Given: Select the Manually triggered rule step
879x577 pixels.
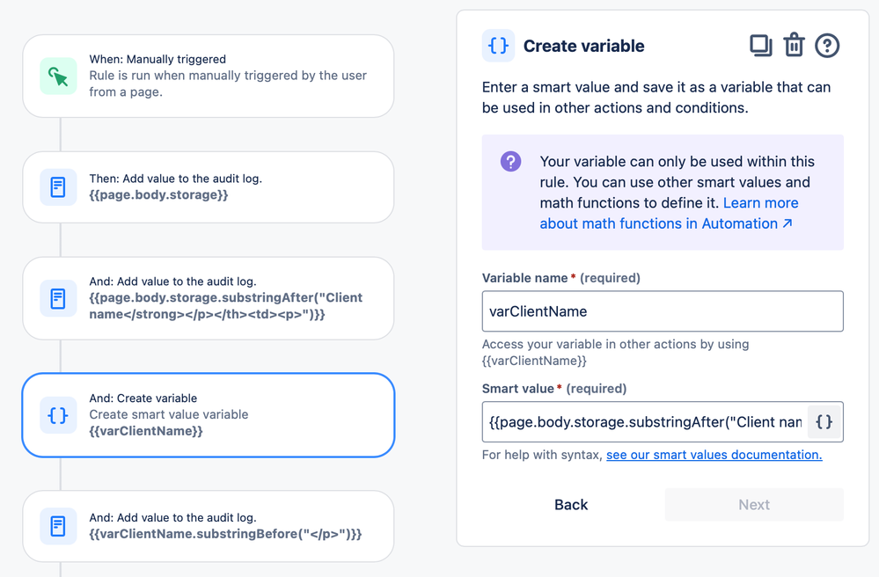Looking at the screenshot, I should [x=209, y=76].
